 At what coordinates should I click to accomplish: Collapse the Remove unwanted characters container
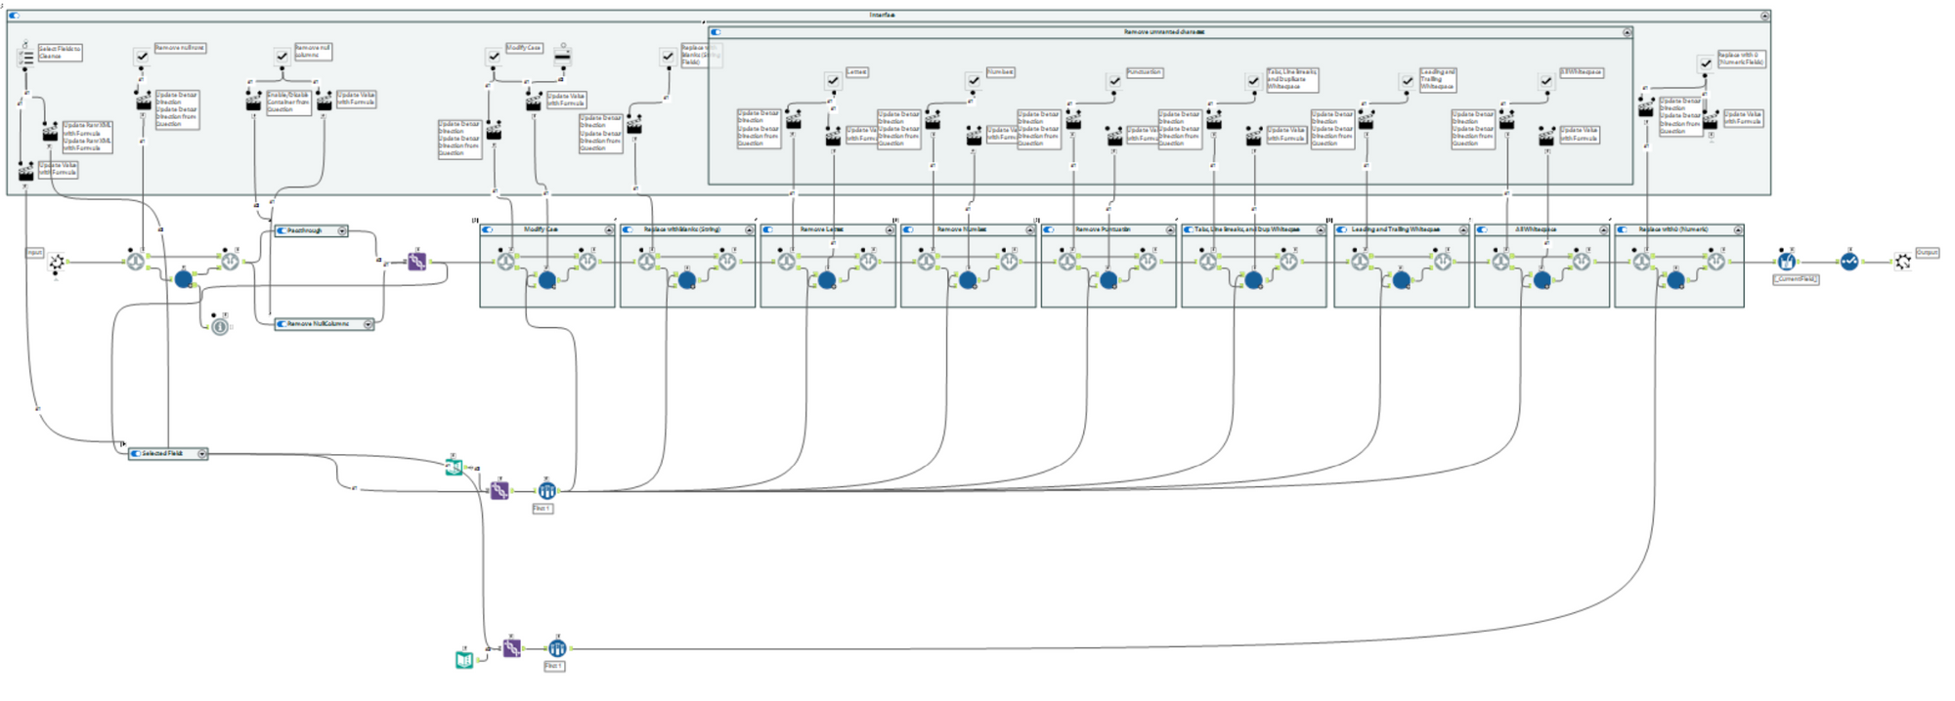click(x=1628, y=32)
